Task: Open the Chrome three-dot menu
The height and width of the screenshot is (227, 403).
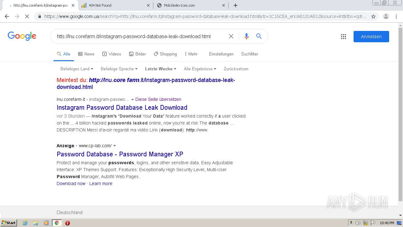Action: (396, 16)
